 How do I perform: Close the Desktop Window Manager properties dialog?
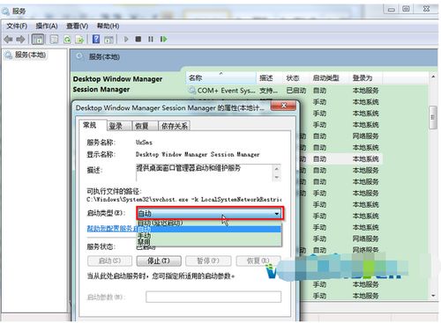[x=283, y=106]
